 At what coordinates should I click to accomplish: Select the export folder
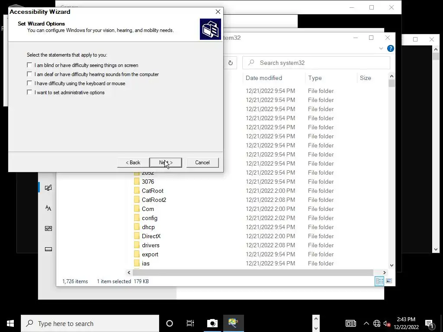[150, 254]
